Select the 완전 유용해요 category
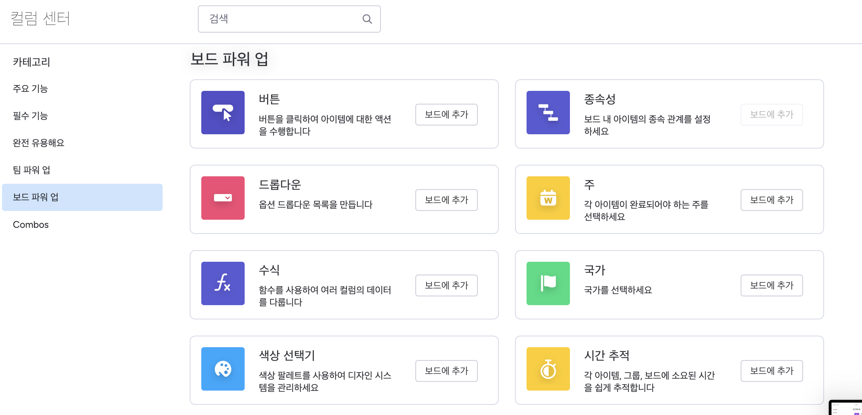Viewport: 862px width, 415px height. point(39,143)
